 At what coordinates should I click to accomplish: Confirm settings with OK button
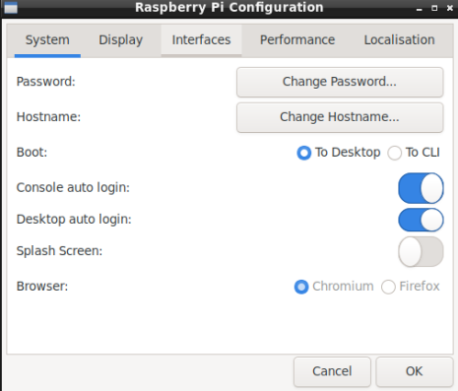pyautogui.click(x=414, y=371)
